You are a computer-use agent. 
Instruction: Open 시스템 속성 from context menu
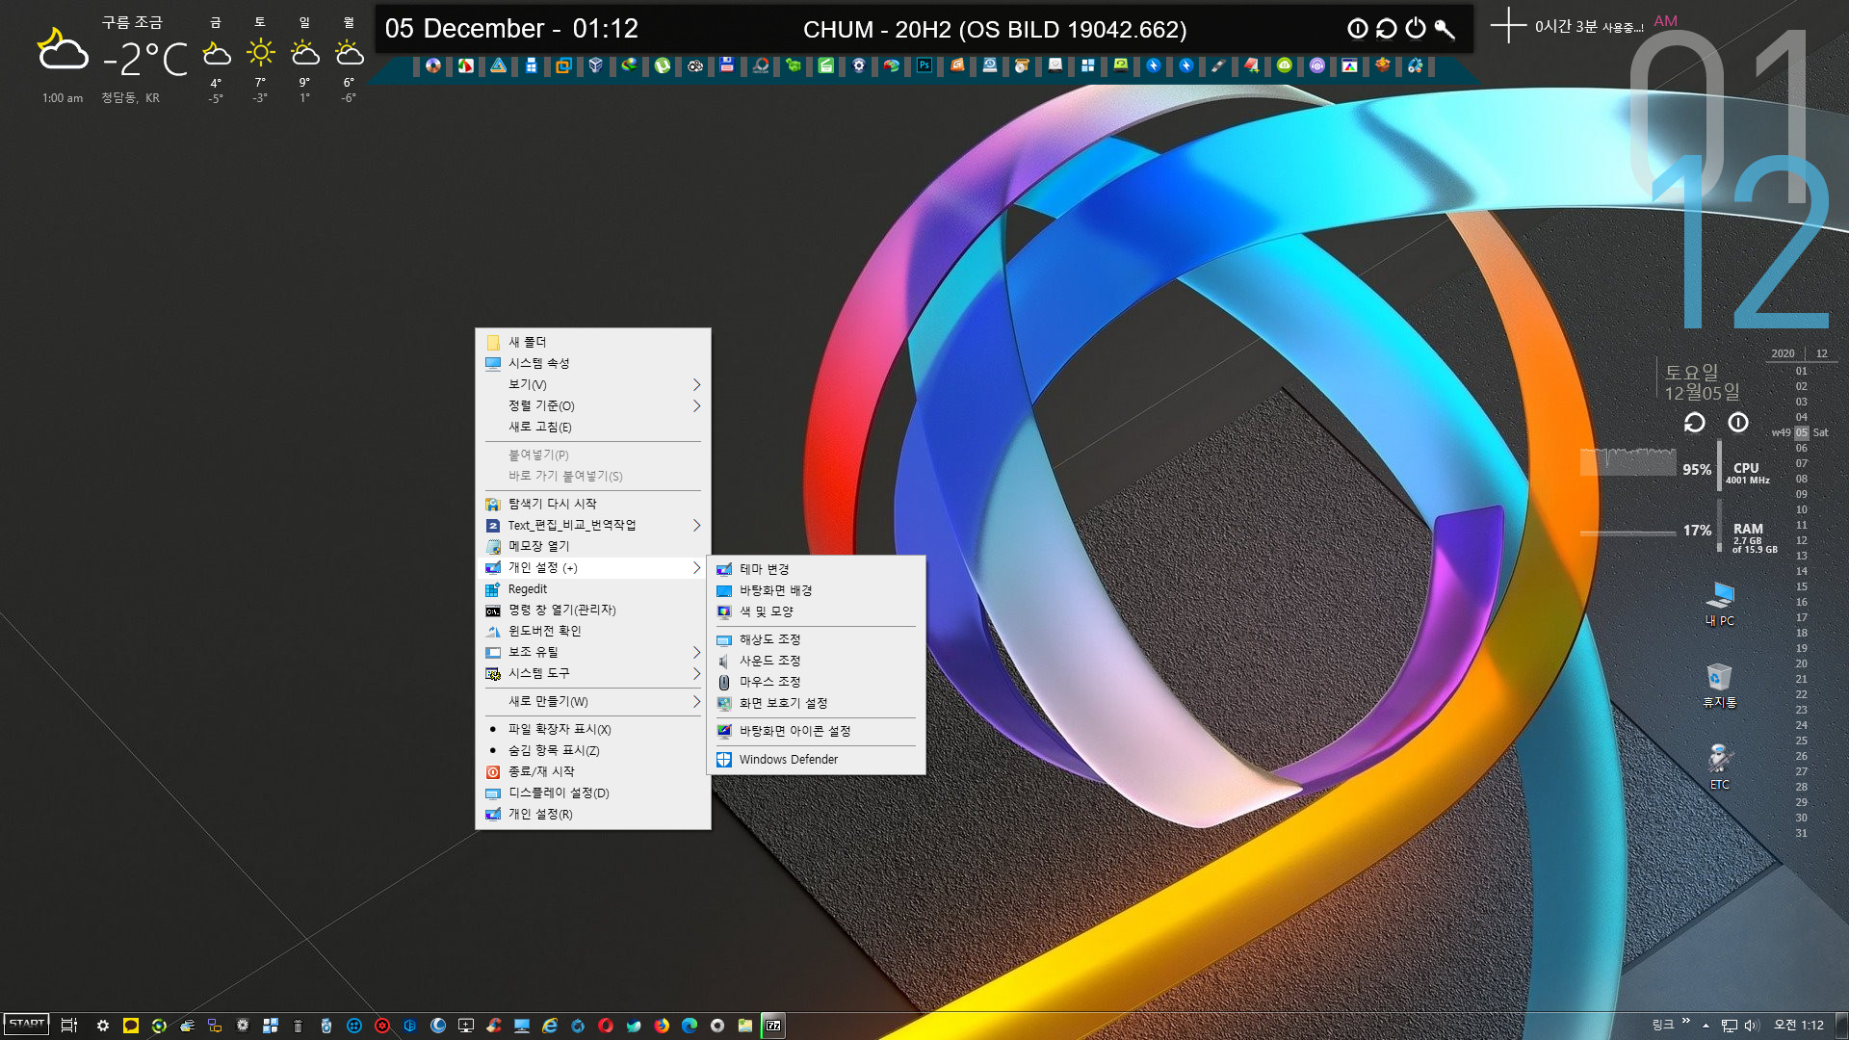point(593,363)
